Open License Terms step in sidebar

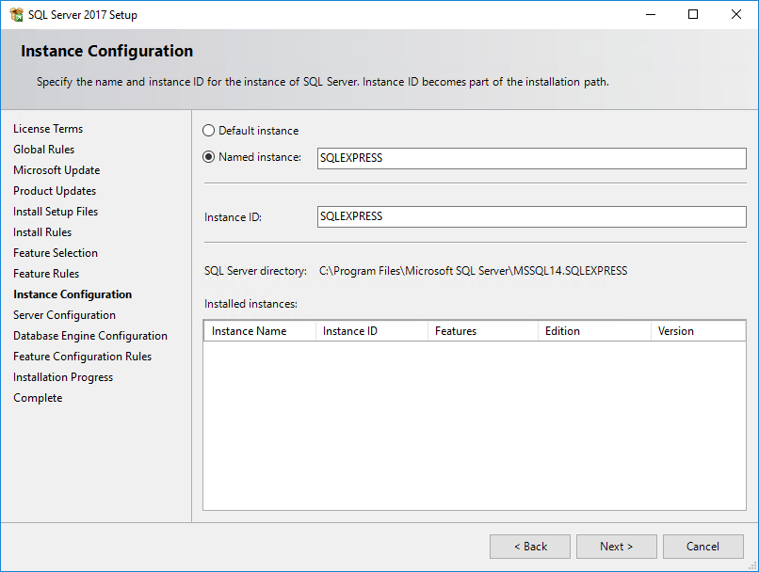(x=48, y=129)
